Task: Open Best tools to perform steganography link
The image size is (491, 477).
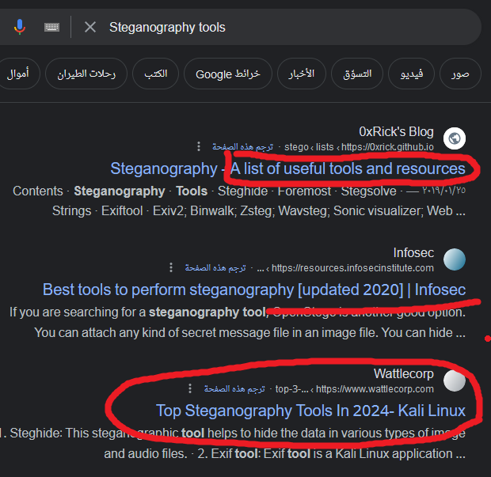Action: click(x=254, y=290)
